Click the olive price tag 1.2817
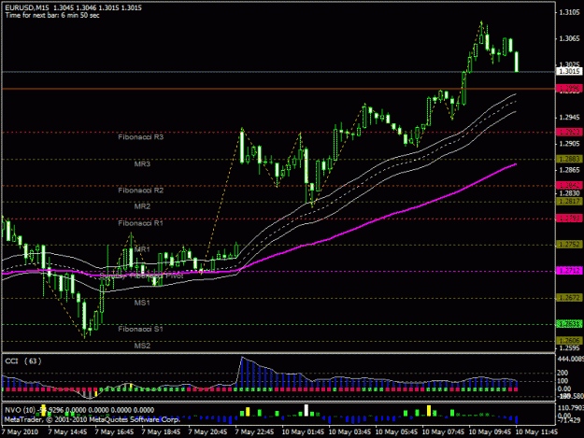Screen dimensions: 584x438 click(x=569, y=202)
